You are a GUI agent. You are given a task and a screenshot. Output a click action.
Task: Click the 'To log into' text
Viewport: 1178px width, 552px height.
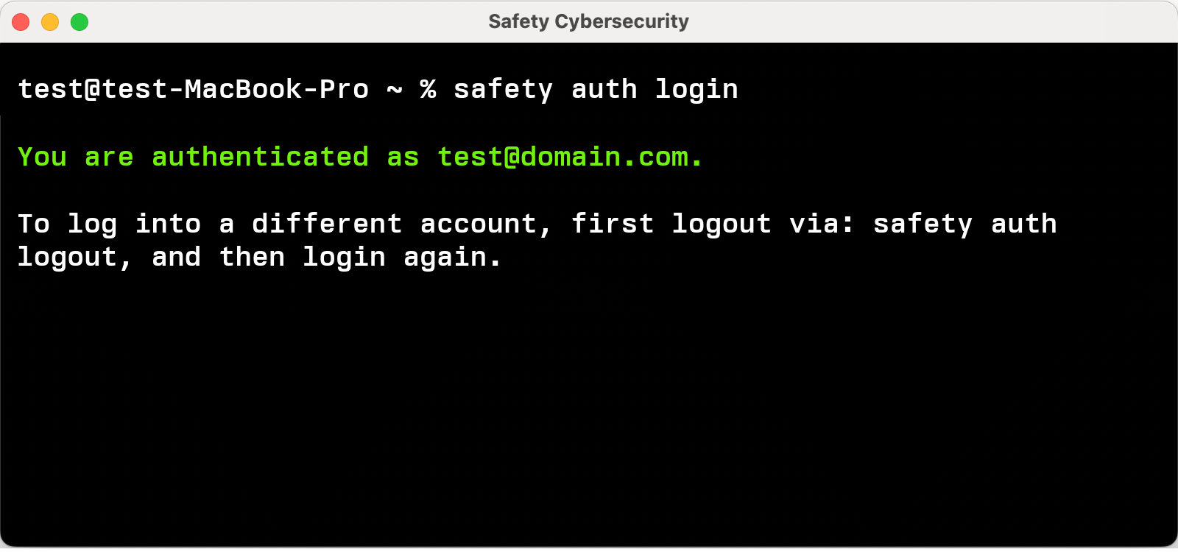pyautogui.click(x=109, y=224)
